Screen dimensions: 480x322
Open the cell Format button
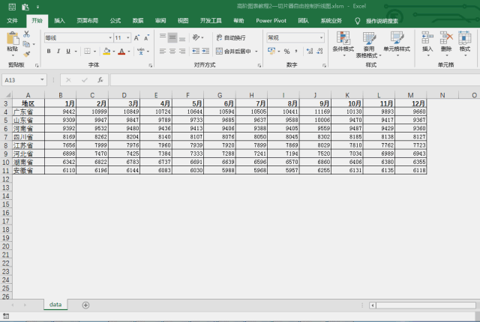465,43
